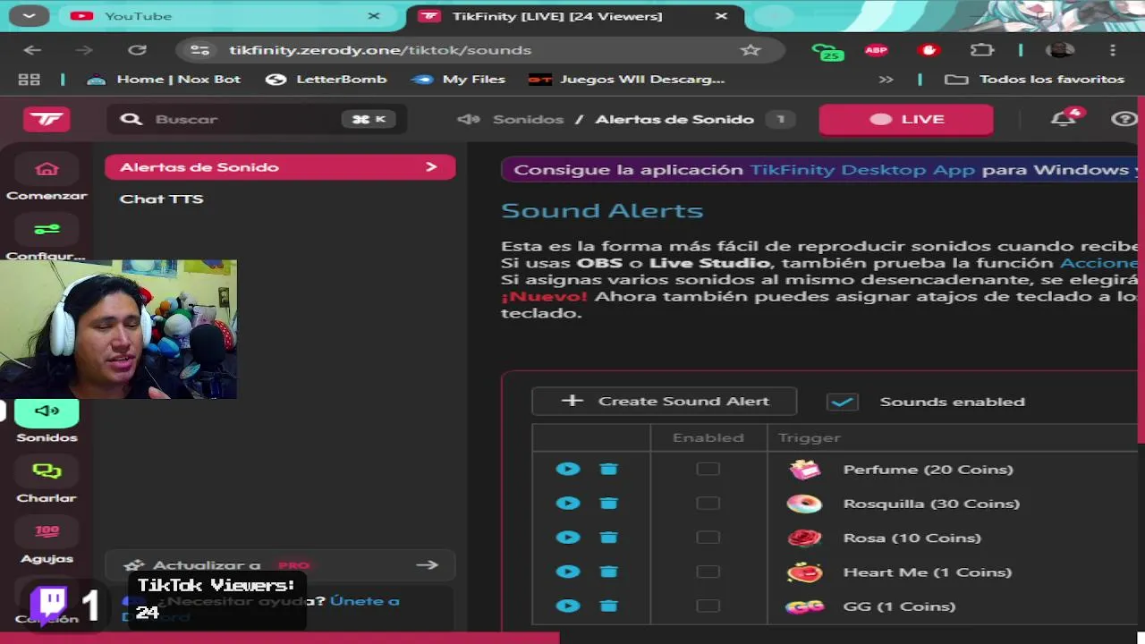Enable the Rosquilla (30 Coins) alert checkbox
Image resolution: width=1145 pixels, height=644 pixels.
[708, 503]
